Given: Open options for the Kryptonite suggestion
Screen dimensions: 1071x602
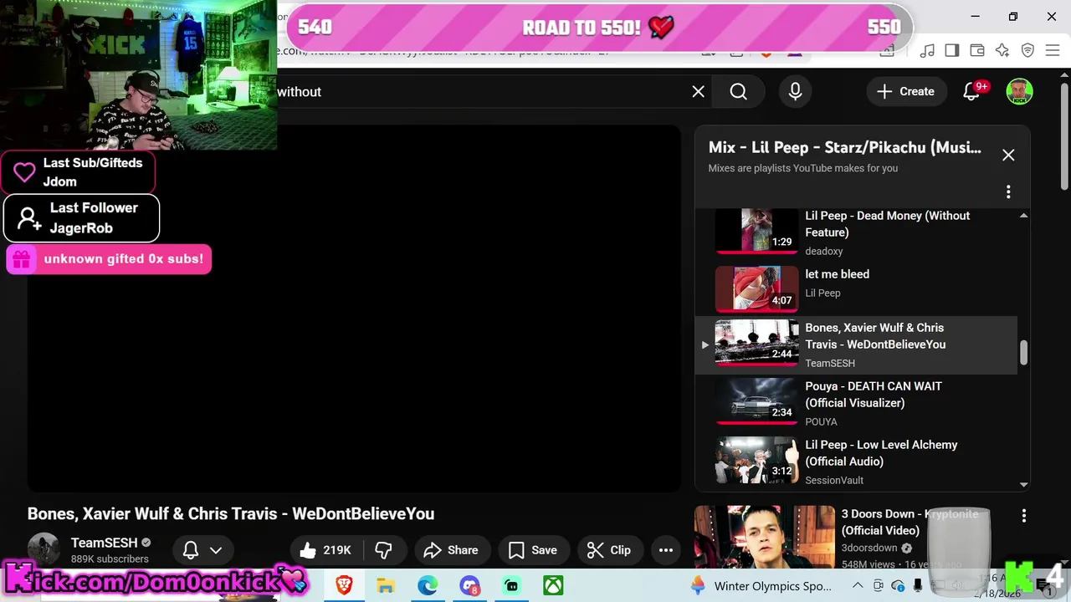Looking at the screenshot, I should pyautogui.click(x=1024, y=516).
